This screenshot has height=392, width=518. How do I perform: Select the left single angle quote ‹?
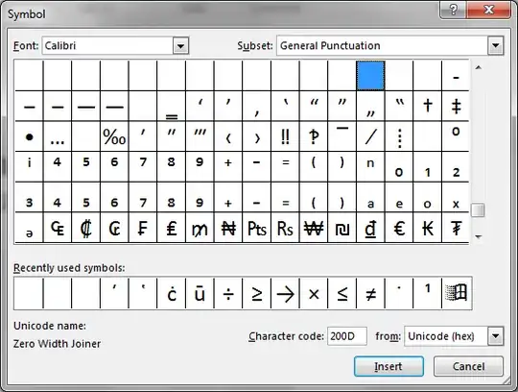point(228,136)
